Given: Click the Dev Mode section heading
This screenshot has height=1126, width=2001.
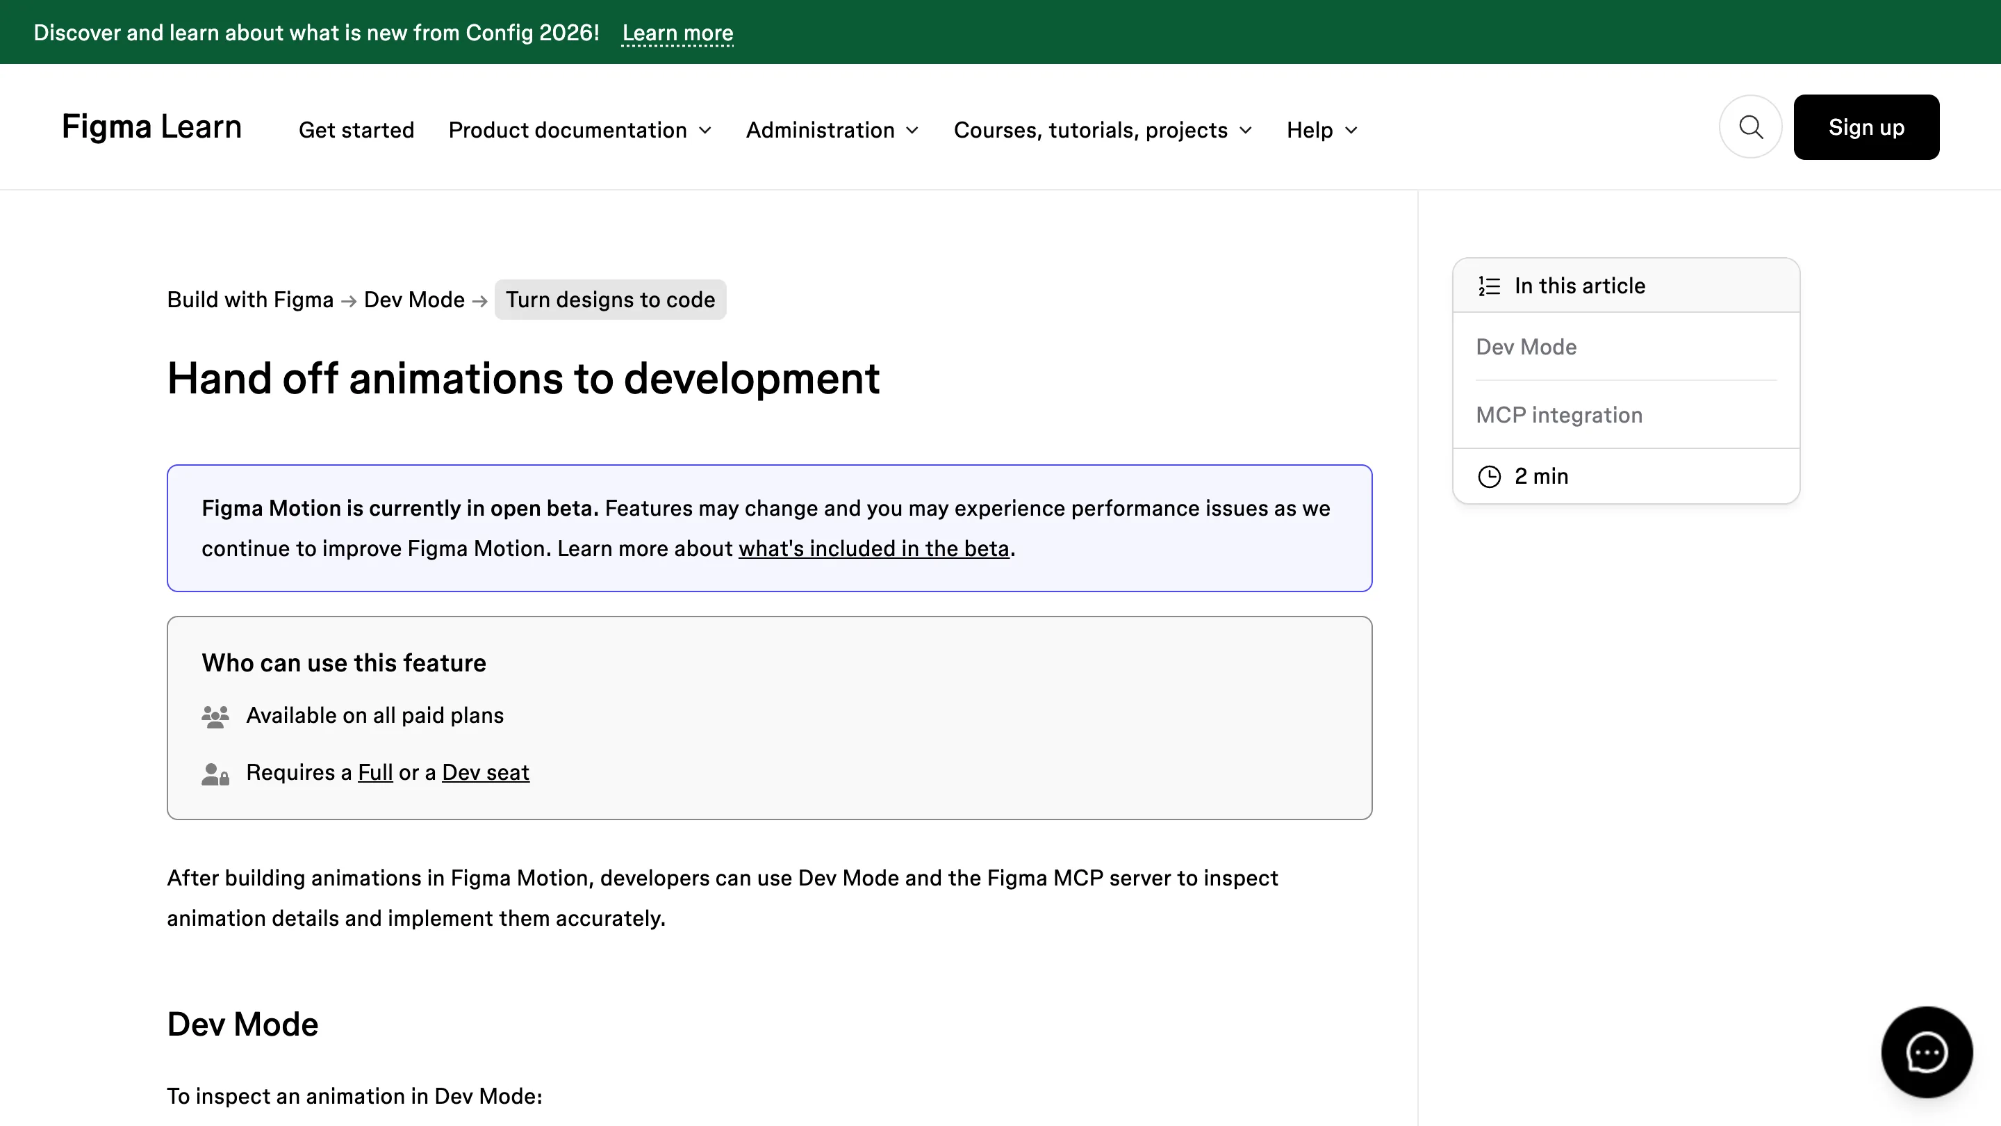Looking at the screenshot, I should point(242,1025).
